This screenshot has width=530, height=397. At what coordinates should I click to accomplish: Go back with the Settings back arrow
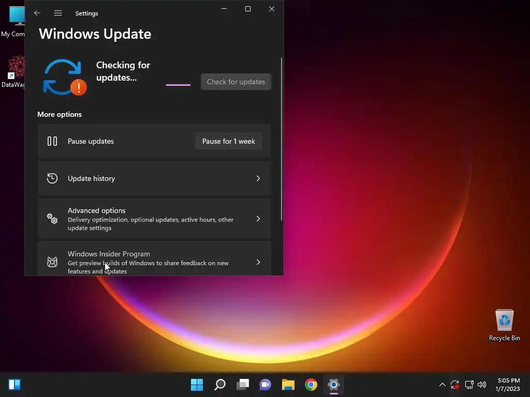pos(37,13)
